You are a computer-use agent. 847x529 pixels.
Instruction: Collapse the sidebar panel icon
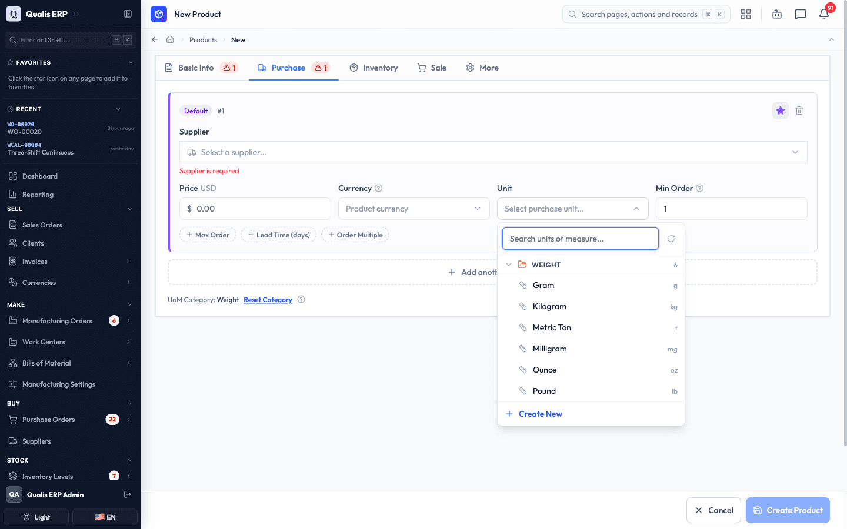[x=128, y=14]
